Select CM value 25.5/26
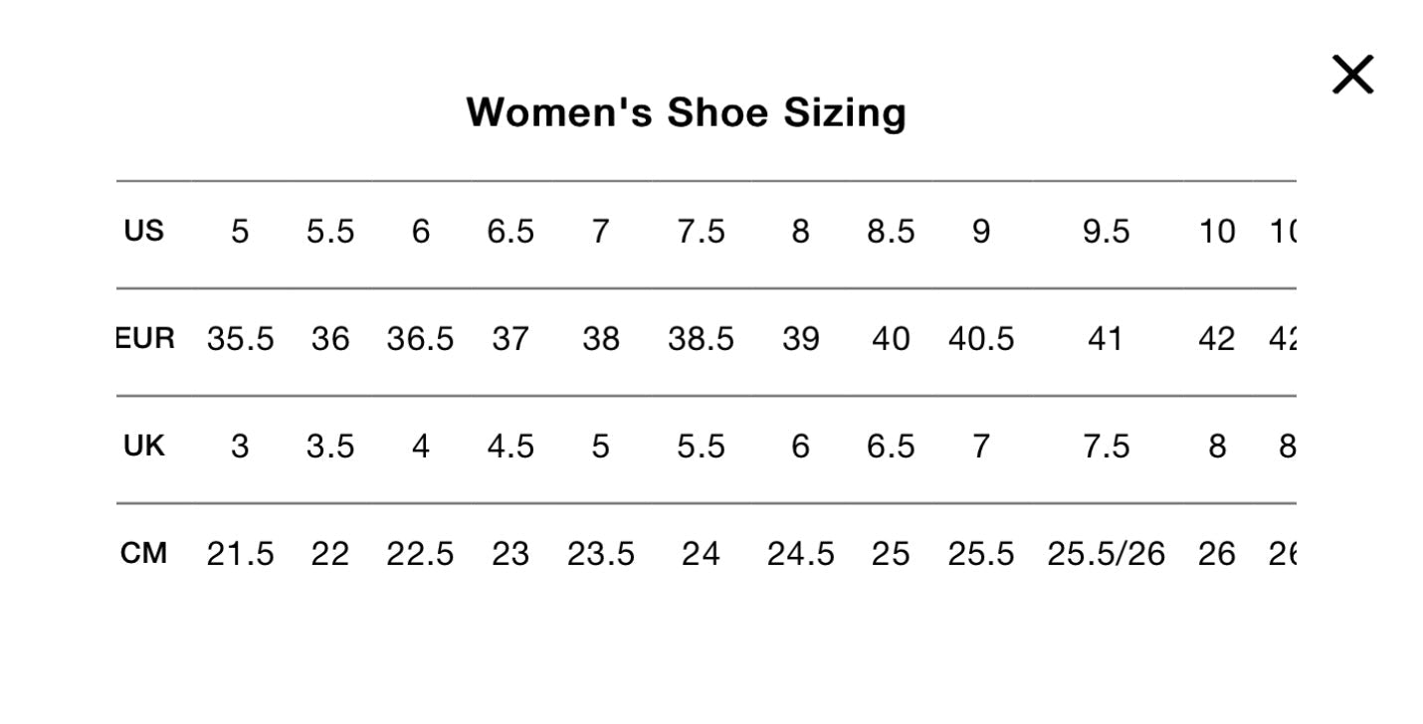The height and width of the screenshot is (724, 1423). (1108, 553)
